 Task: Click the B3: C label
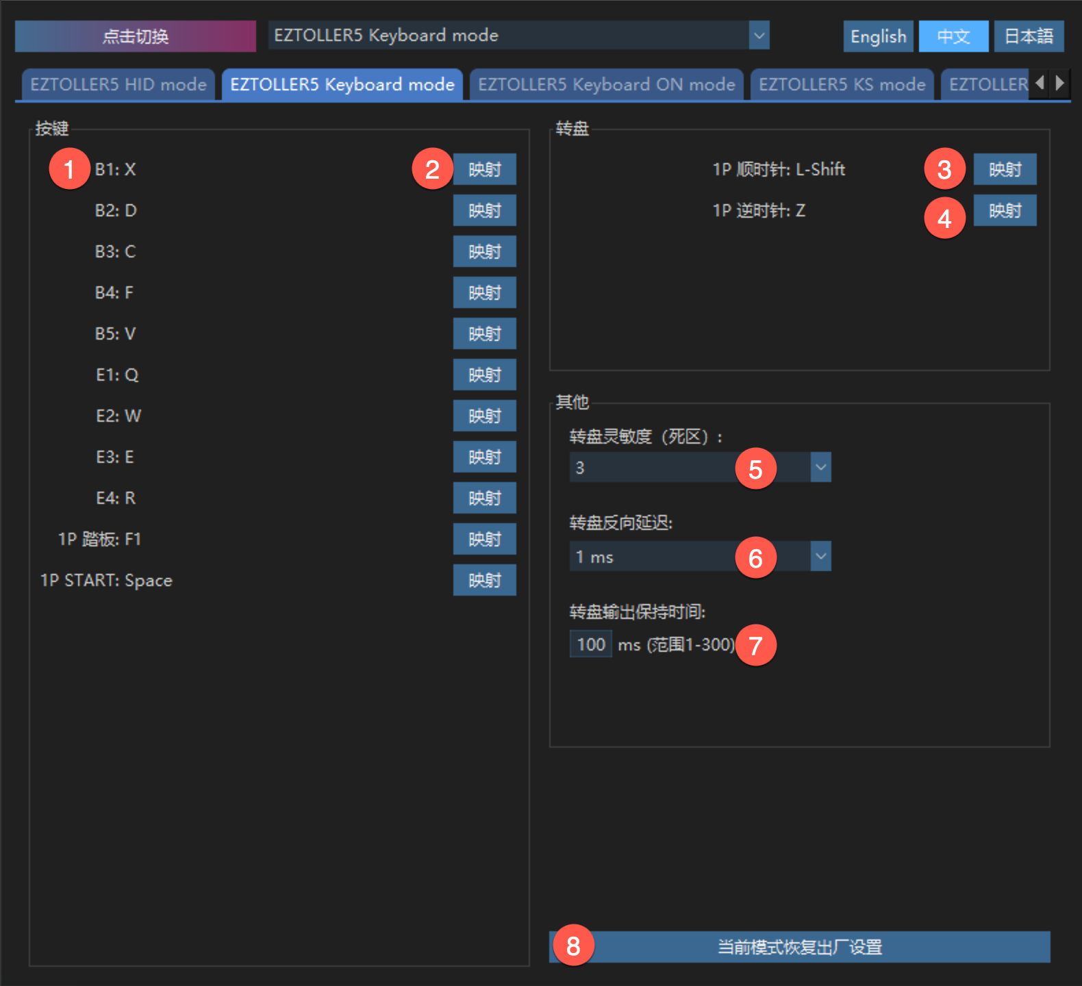(x=115, y=251)
